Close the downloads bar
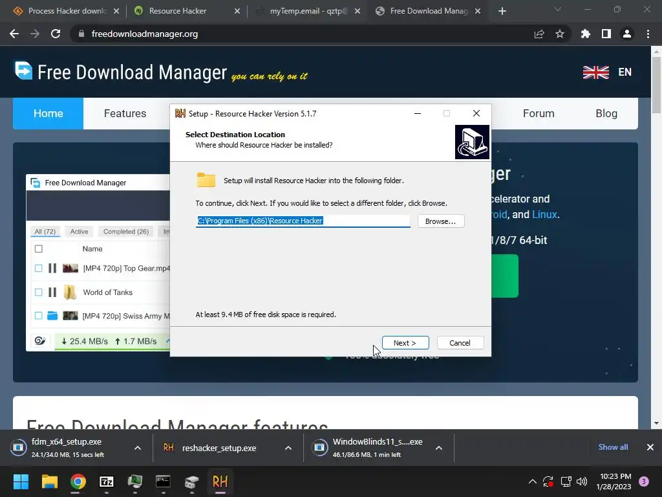Viewport: 662px width, 497px height. coord(650,447)
